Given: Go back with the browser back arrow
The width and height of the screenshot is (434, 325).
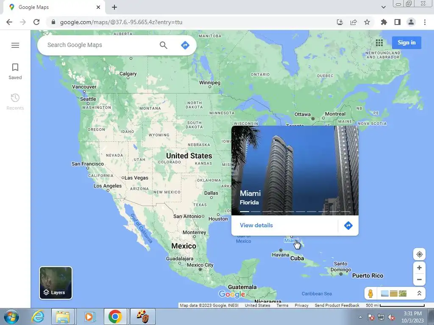Looking at the screenshot, I should [x=9, y=22].
